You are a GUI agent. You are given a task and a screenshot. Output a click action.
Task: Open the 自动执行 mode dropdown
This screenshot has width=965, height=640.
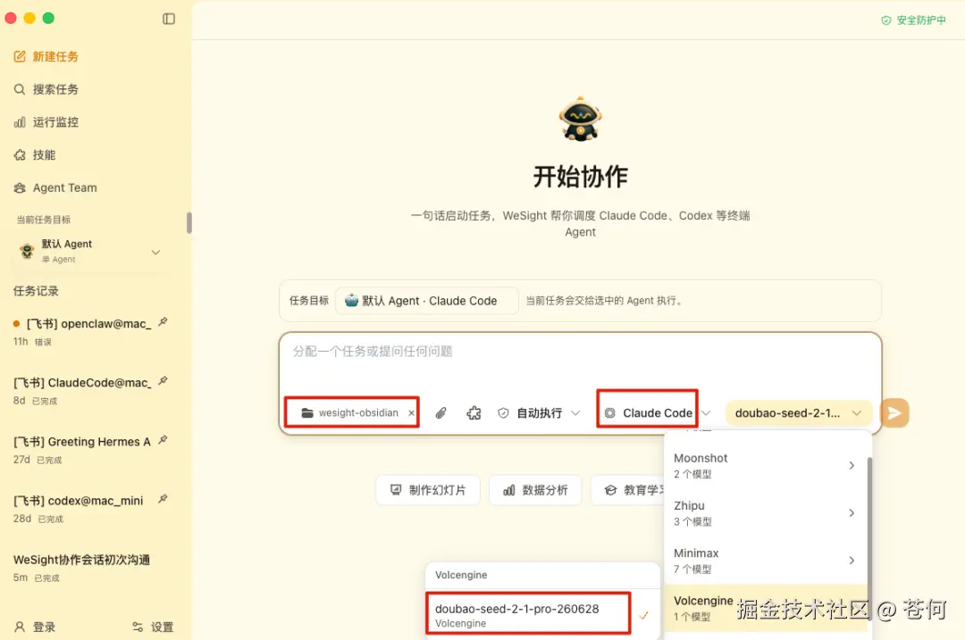[539, 413]
